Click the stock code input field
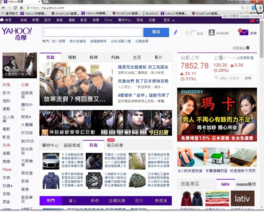The width and height of the screenshot is (264, 213). 227,78
